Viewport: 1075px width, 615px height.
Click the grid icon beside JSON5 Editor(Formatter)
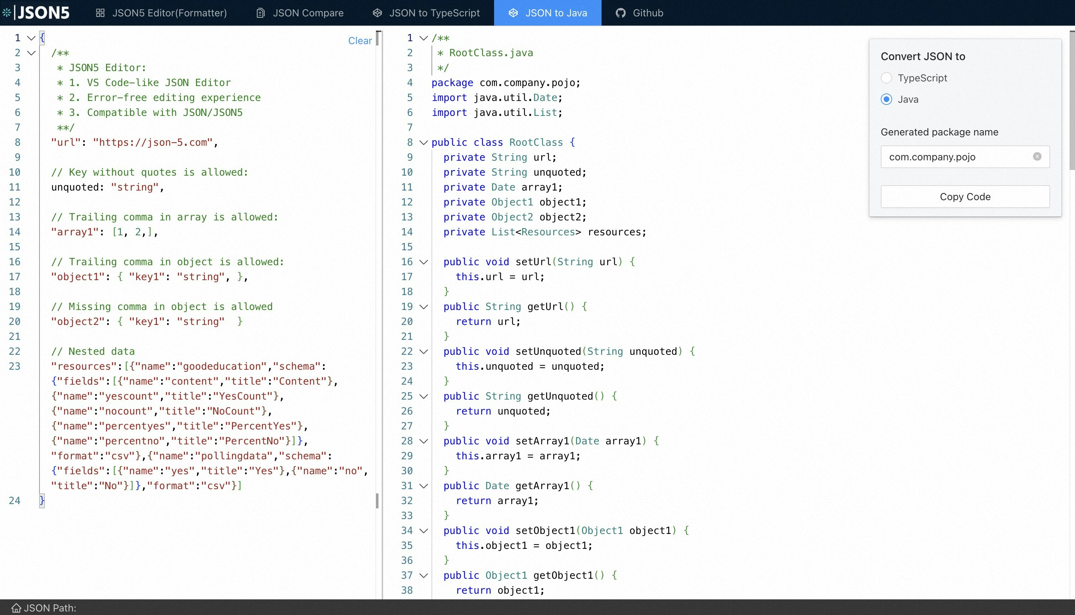pos(100,13)
